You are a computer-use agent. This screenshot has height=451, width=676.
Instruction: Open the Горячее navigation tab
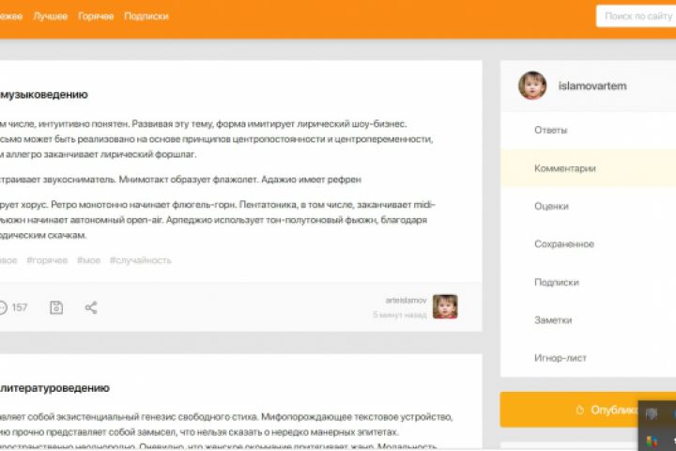coord(96,16)
